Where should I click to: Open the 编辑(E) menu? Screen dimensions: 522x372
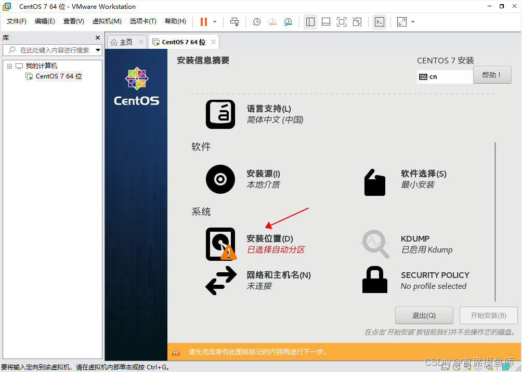pos(45,21)
